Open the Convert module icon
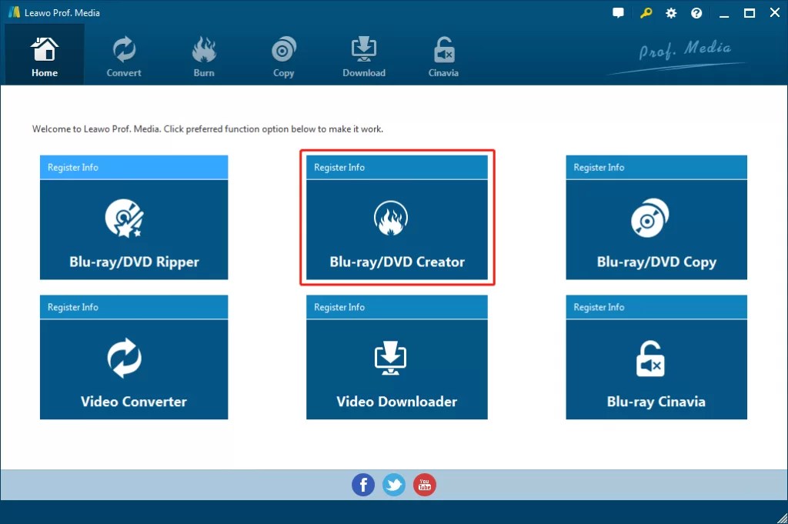788x524 pixels. pos(123,48)
